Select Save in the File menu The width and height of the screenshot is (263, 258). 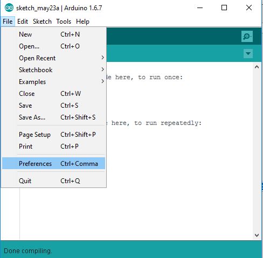tap(53, 106)
